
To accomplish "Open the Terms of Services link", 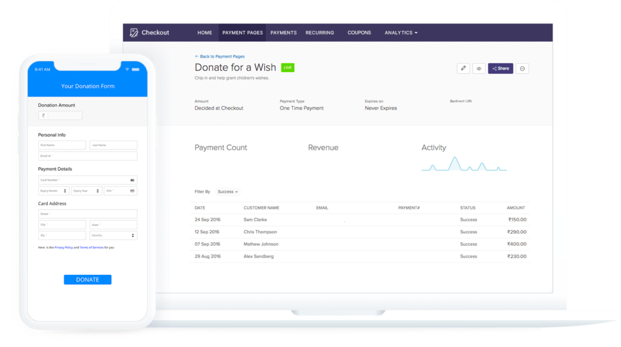I will (x=92, y=247).
